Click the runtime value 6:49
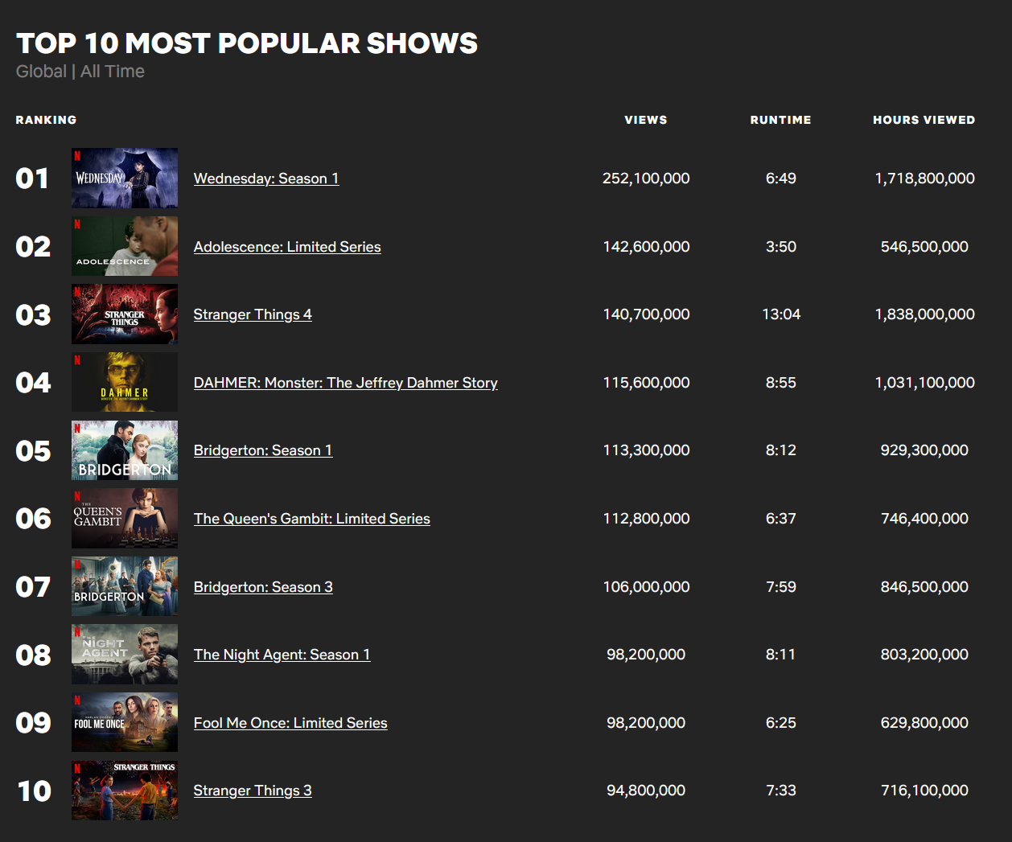 pyautogui.click(x=780, y=179)
